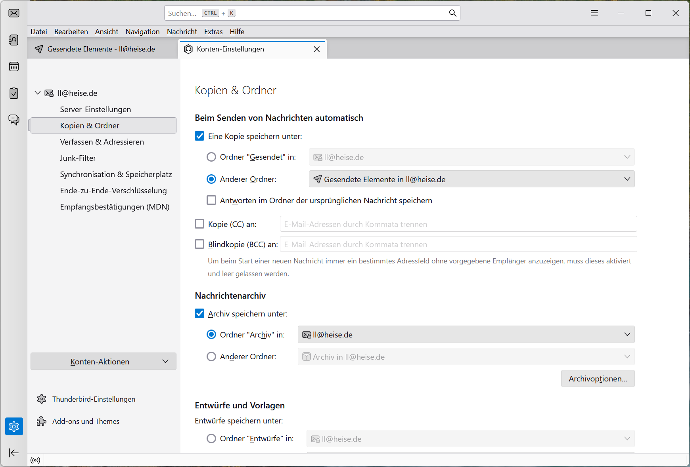This screenshot has height=467, width=690.
Task: Click the Archivoptionen button
Action: tap(598, 379)
